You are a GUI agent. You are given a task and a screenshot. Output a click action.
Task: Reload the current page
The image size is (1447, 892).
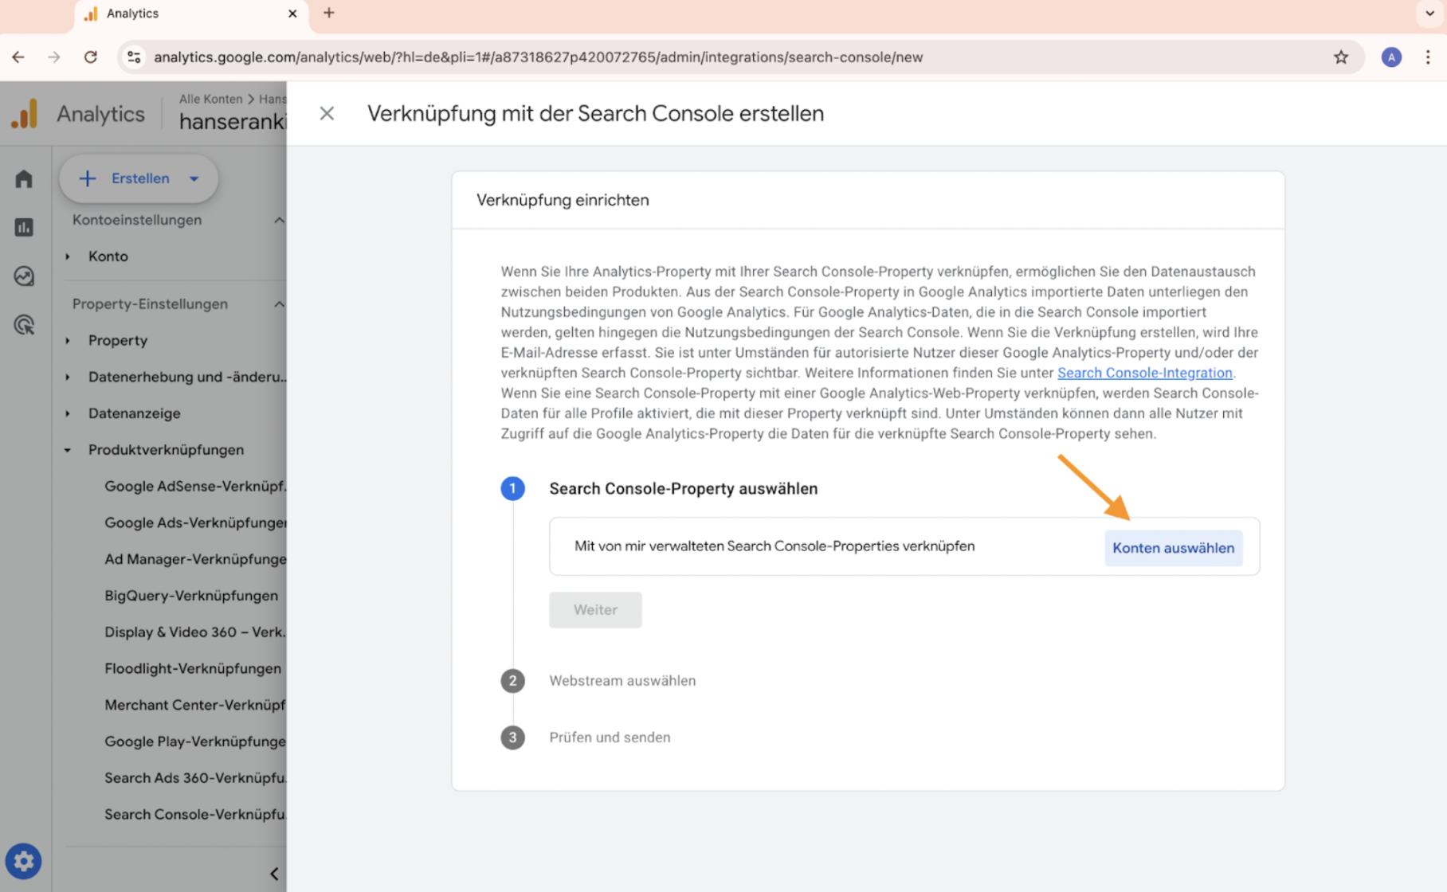coord(91,57)
